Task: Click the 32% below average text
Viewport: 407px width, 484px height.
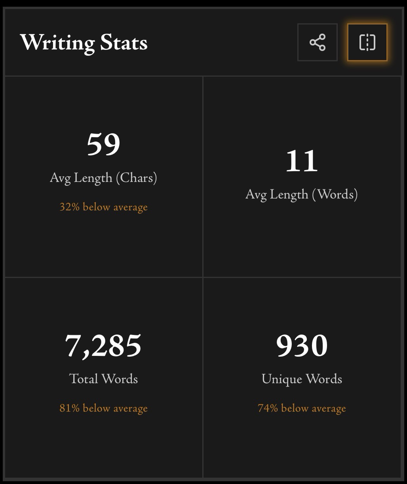Action: (103, 207)
